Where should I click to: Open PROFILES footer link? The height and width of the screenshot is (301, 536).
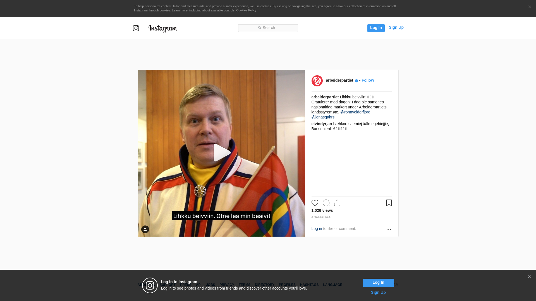287,285
